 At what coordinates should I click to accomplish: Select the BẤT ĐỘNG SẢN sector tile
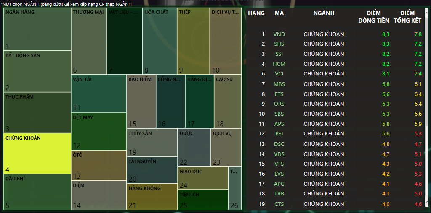point(37,71)
